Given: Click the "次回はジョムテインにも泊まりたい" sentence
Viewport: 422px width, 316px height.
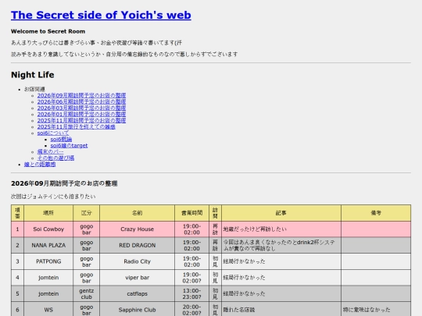Looking at the screenshot, I should click(x=53, y=197).
